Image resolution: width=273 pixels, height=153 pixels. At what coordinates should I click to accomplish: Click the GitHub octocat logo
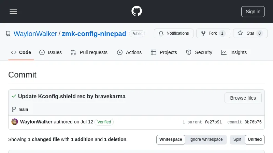coord(136,11)
